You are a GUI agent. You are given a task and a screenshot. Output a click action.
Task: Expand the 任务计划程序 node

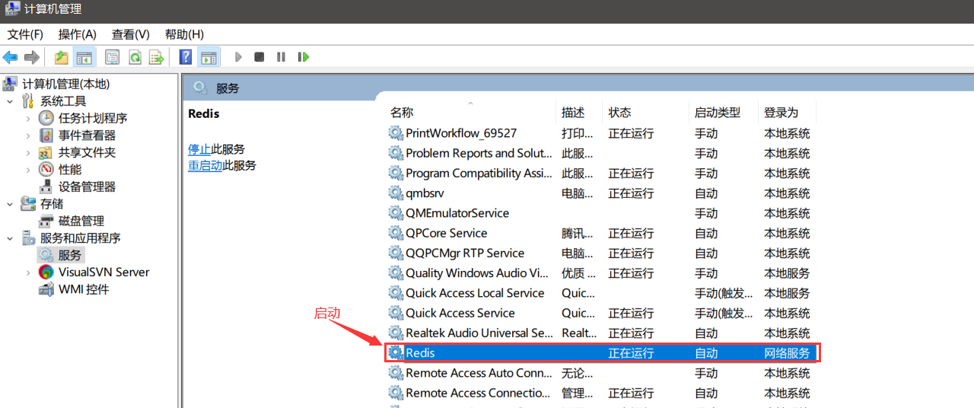pyautogui.click(x=28, y=118)
